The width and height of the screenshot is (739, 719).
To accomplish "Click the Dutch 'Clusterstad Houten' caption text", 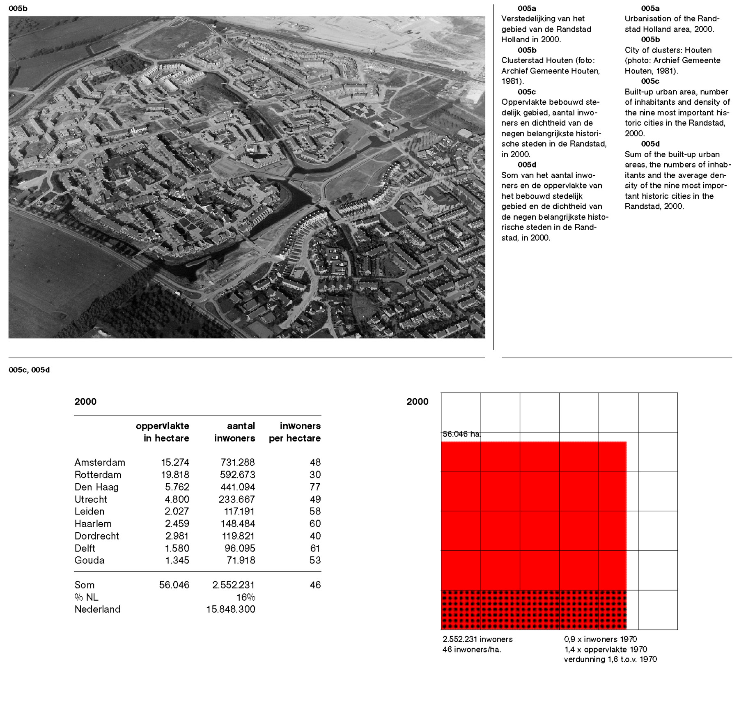I will (548, 61).
